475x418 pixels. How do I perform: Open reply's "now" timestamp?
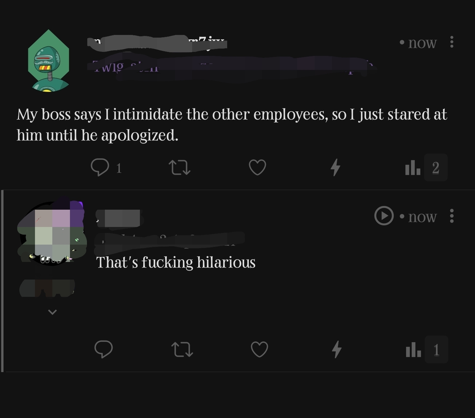[x=422, y=217]
